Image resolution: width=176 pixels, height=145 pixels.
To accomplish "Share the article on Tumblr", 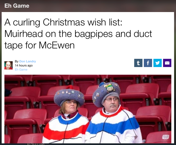I will pos(138,63).
